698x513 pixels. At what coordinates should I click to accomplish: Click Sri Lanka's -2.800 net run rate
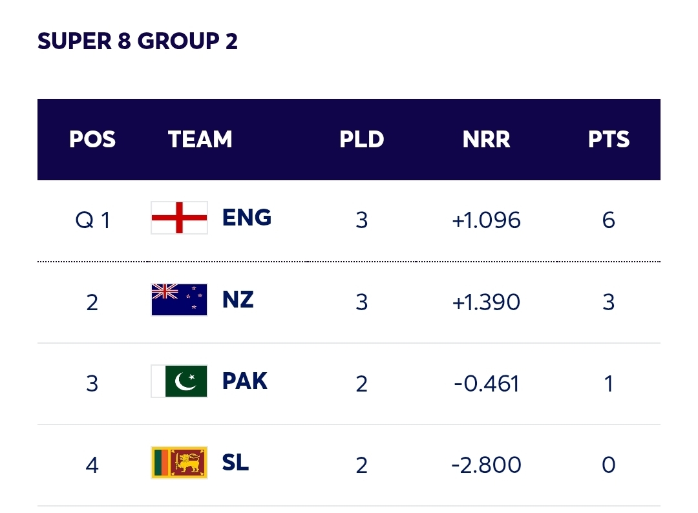point(486,465)
